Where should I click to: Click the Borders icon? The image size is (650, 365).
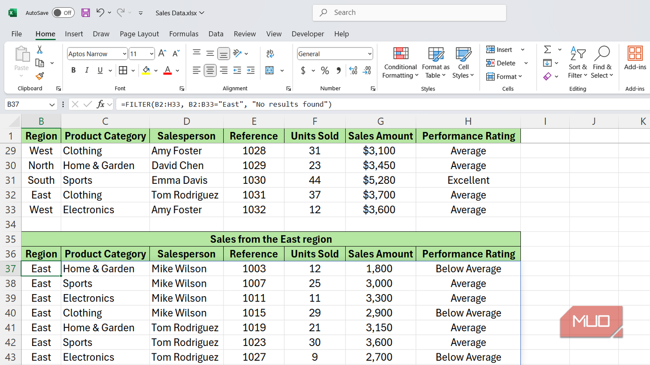123,70
